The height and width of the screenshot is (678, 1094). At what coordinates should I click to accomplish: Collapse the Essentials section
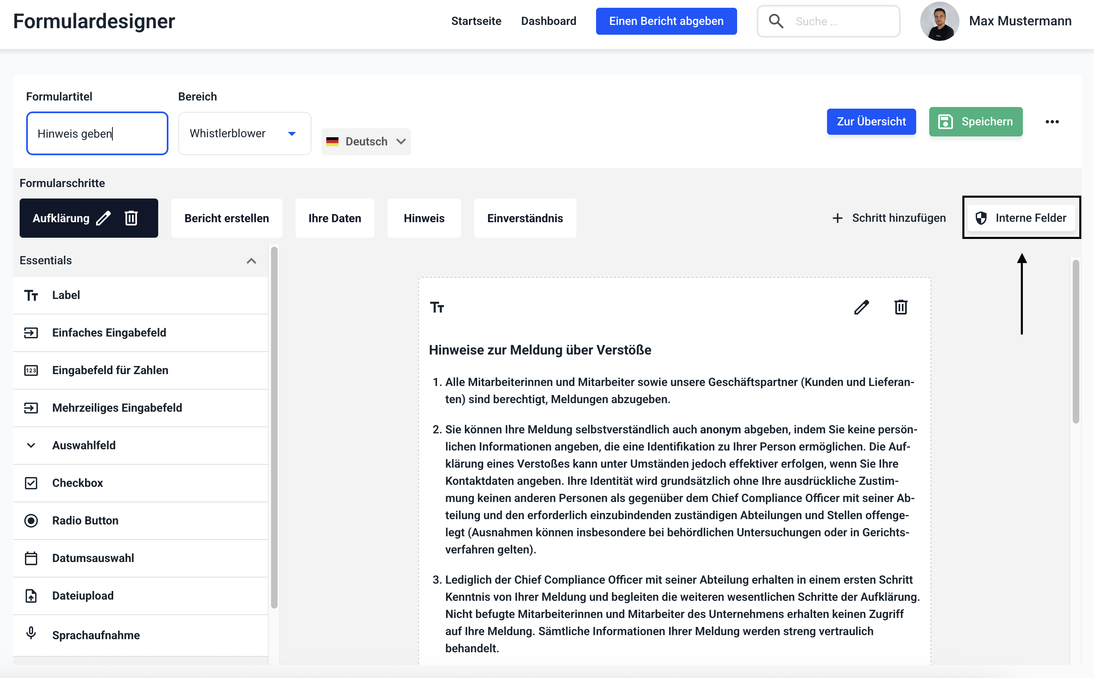[x=251, y=261]
